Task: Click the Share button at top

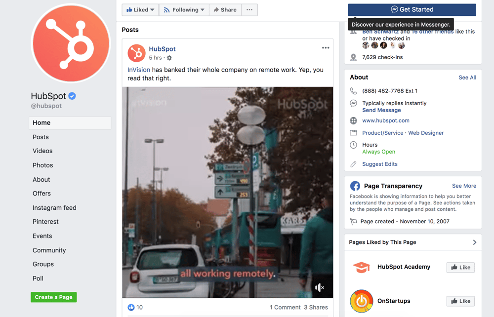Action: (225, 10)
